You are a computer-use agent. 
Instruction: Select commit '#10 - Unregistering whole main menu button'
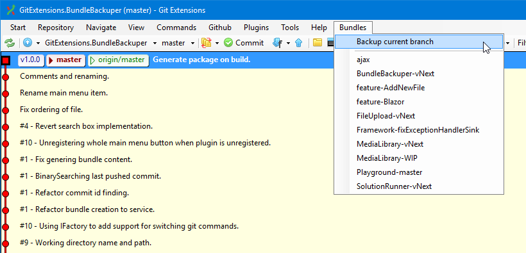point(145,143)
